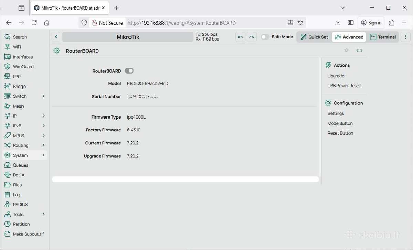Expand the MPLS submenu
The height and width of the screenshot is (250, 413).
tap(44, 136)
